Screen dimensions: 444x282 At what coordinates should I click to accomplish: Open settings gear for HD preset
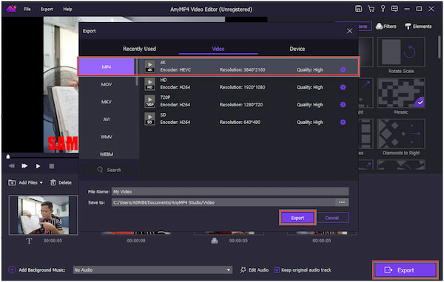(343, 87)
